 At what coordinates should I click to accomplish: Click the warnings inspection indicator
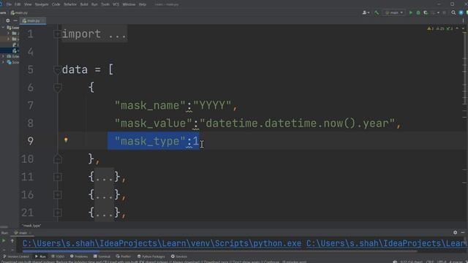click(440, 28)
